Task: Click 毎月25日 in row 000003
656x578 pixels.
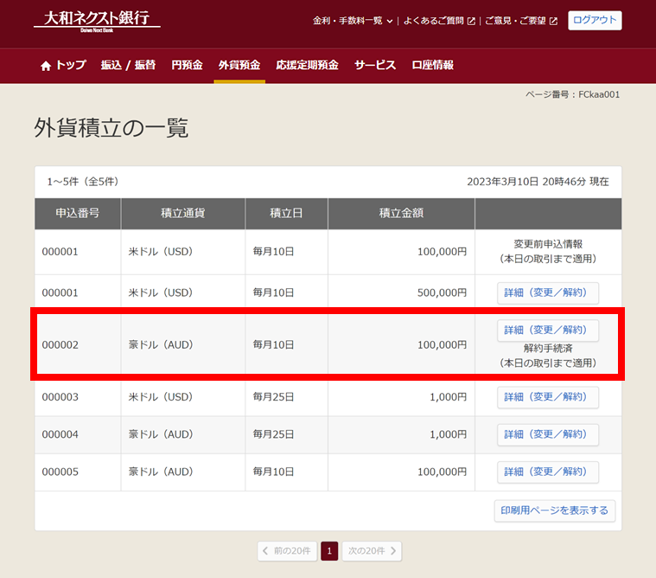Action: tap(273, 397)
